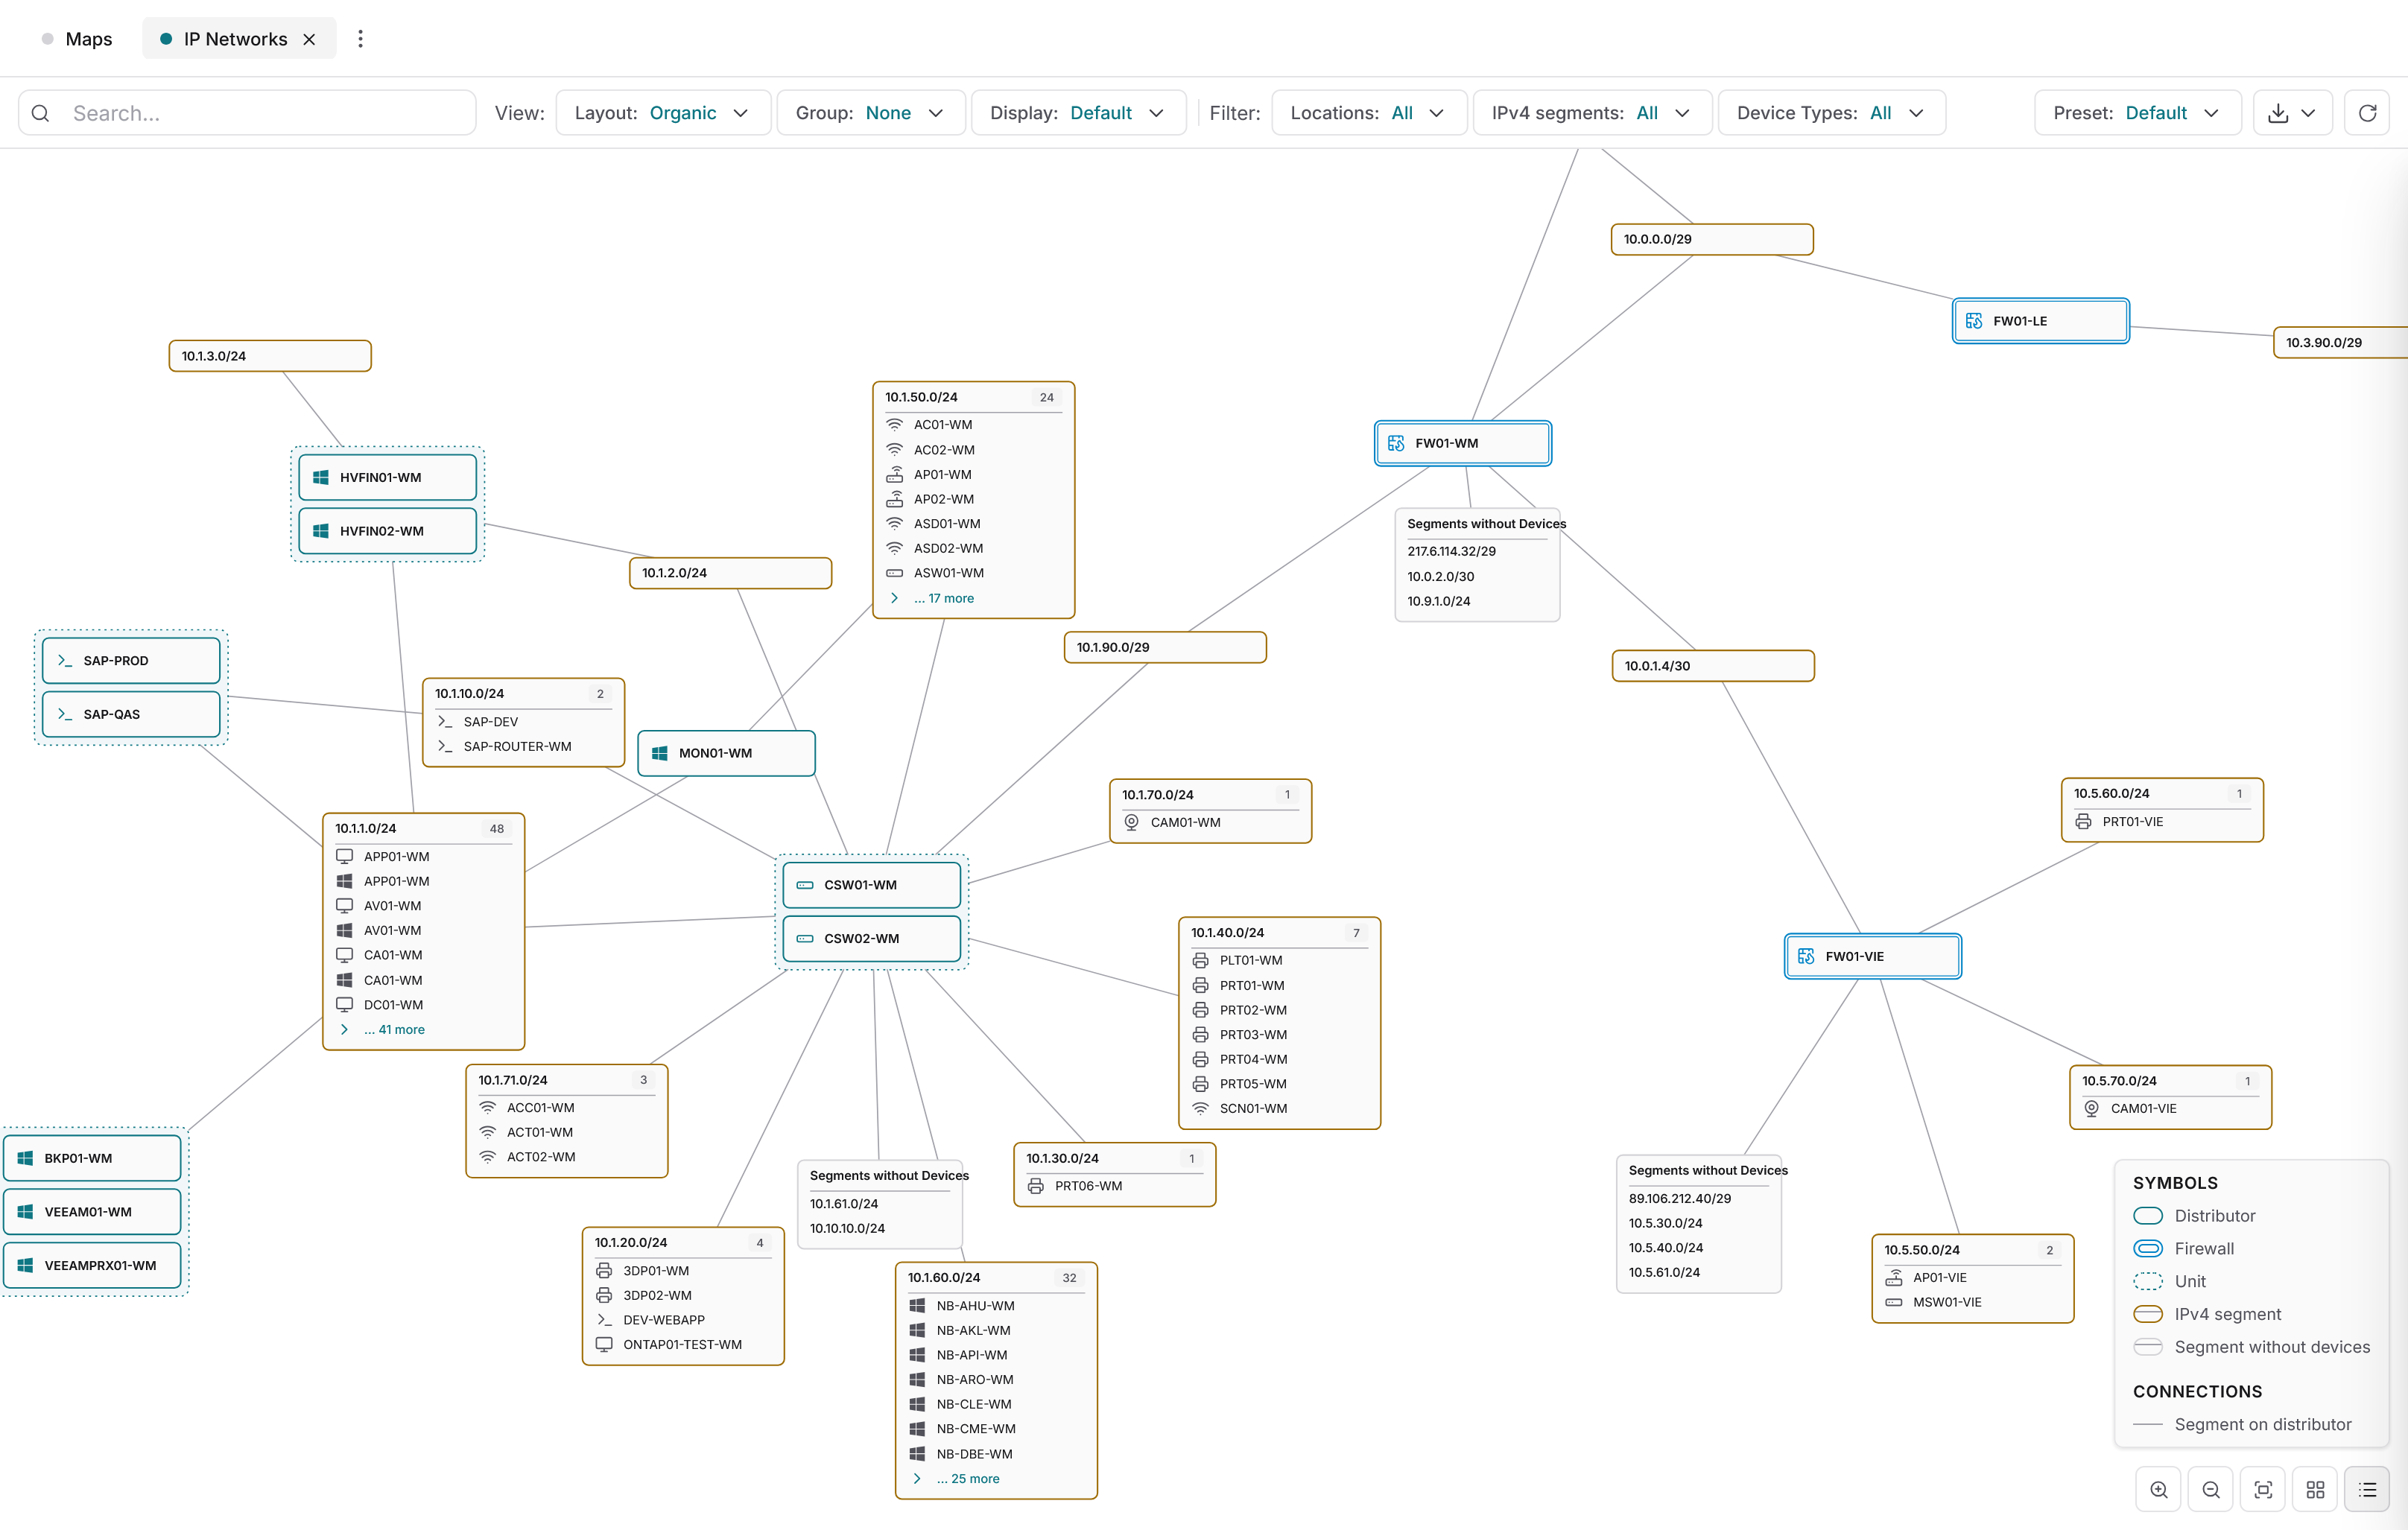Image resolution: width=2408 pixels, height=1530 pixels.
Task: Click the zoom out magnifier icon
Action: coord(2211,1490)
